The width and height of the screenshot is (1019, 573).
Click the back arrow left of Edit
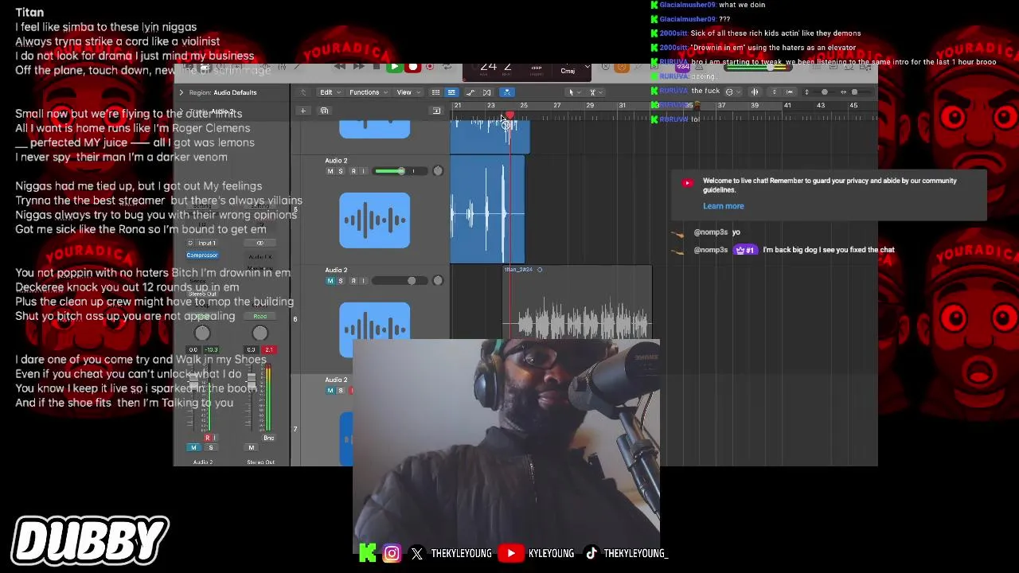click(303, 92)
